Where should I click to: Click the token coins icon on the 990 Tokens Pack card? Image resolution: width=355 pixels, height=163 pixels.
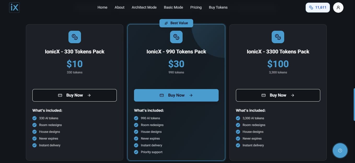pos(176,37)
